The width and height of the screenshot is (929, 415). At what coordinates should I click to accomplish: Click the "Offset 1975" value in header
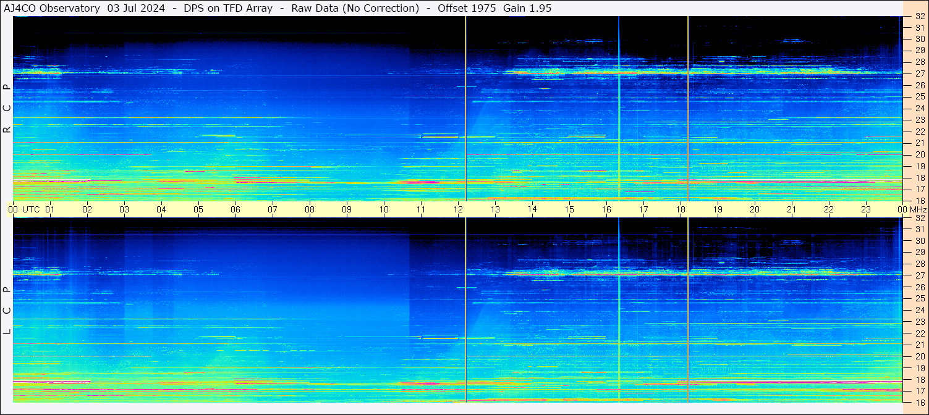click(467, 8)
